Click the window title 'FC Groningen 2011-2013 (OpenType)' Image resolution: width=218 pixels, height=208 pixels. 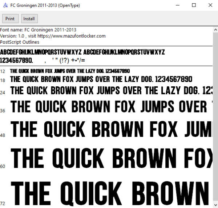45,5
